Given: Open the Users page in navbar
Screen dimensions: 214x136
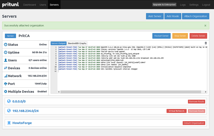Looking at the screenshot, I should click(x=43, y=5).
